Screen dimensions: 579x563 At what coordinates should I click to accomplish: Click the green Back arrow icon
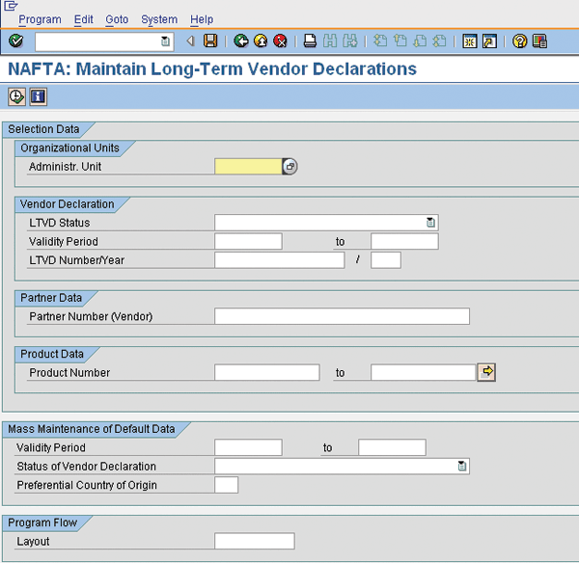(x=240, y=40)
